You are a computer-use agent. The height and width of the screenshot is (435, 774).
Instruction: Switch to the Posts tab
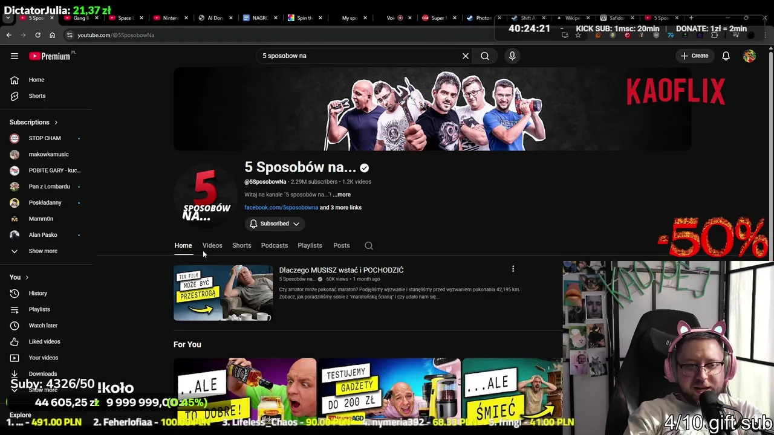coord(342,245)
